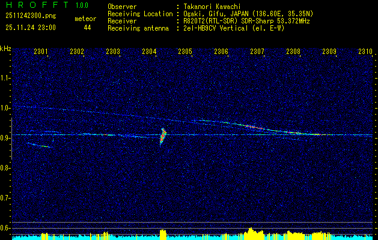Click the 0.9 kHz frequency label
The width and height of the screenshot is (378, 240).
point(5,138)
